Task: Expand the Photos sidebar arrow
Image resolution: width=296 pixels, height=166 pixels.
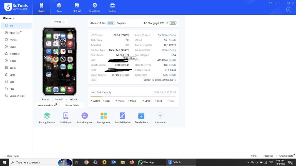Action: click(x=29, y=40)
